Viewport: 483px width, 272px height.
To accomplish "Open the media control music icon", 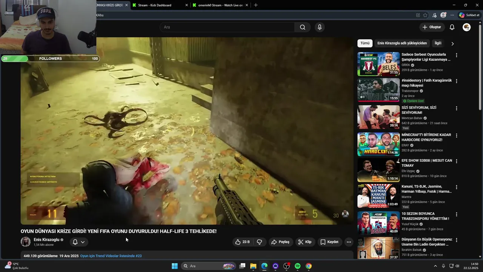I will [434, 15].
